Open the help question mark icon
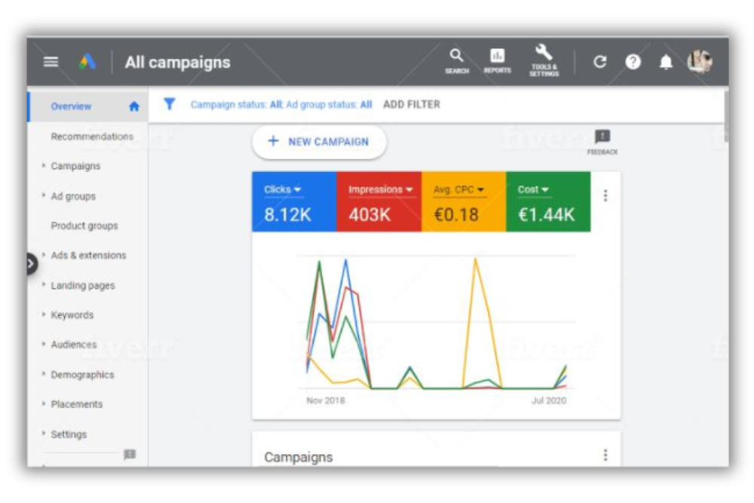 [633, 63]
